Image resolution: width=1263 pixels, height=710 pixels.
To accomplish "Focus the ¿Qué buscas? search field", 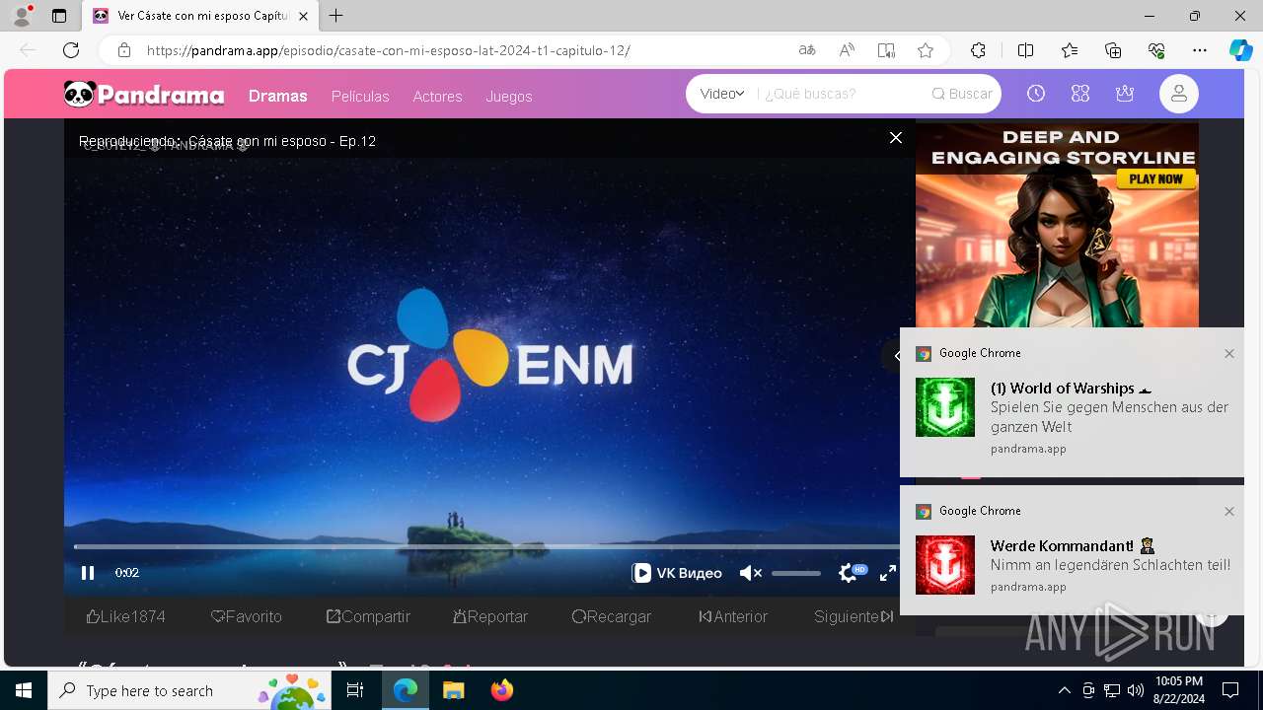I will (x=839, y=94).
